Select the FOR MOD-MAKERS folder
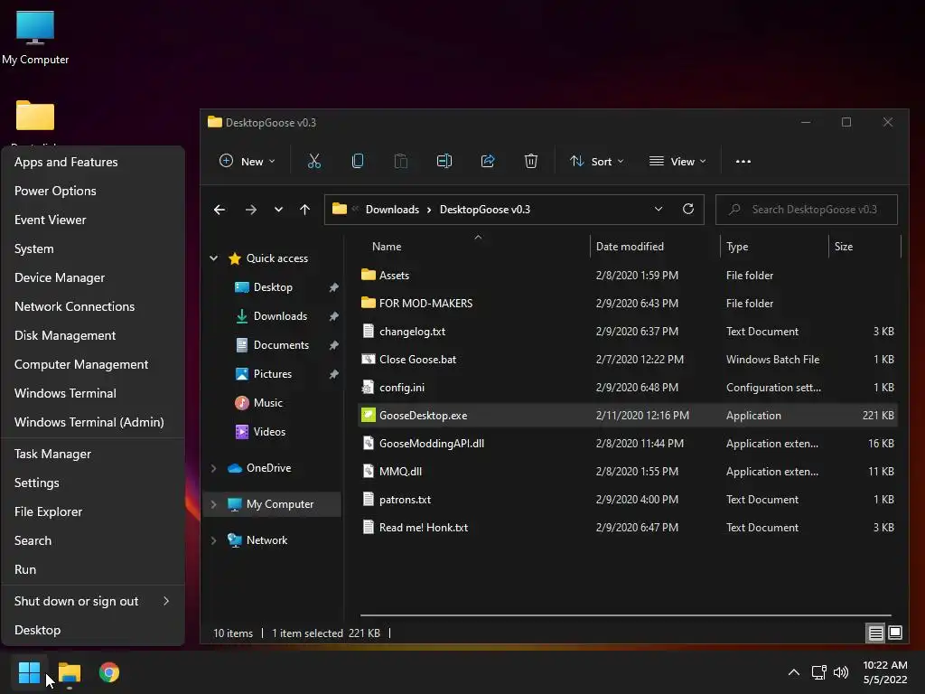The image size is (925, 694). [x=629, y=303]
